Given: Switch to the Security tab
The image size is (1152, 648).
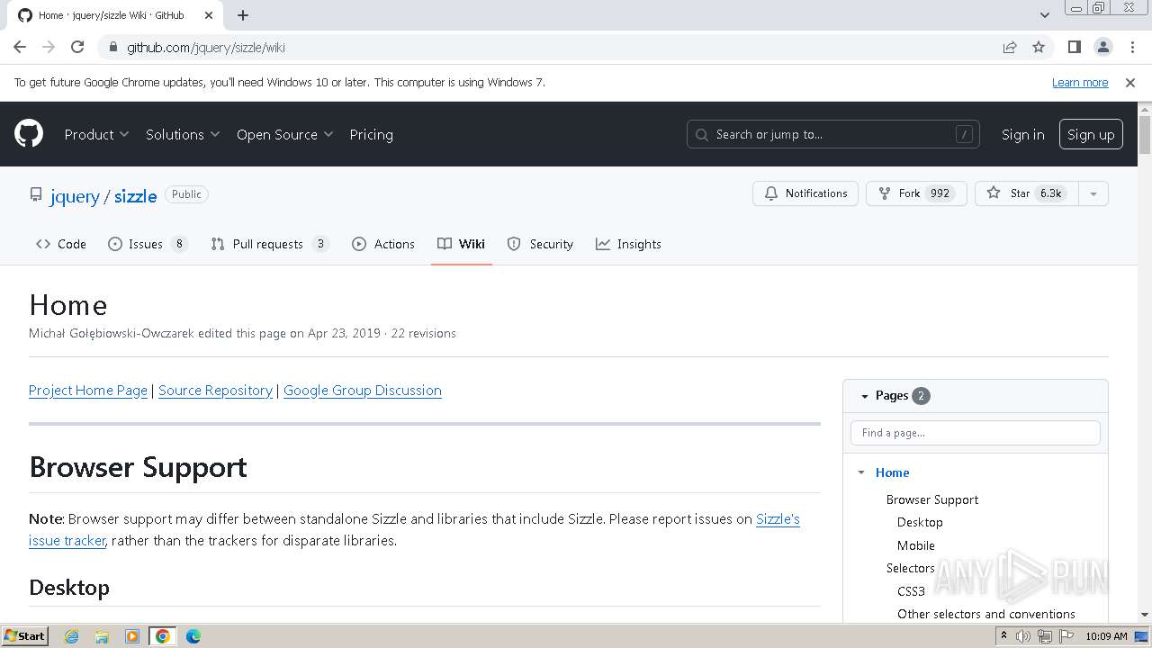Looking at the screenshot, I should 540,244.
